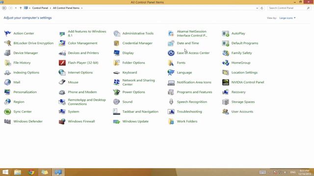Open the Keyboard icon

[x=117, y=72]
